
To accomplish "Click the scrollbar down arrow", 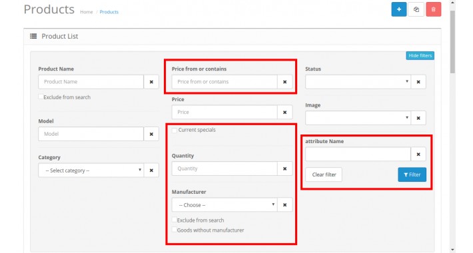I will [x=452, y=250].
